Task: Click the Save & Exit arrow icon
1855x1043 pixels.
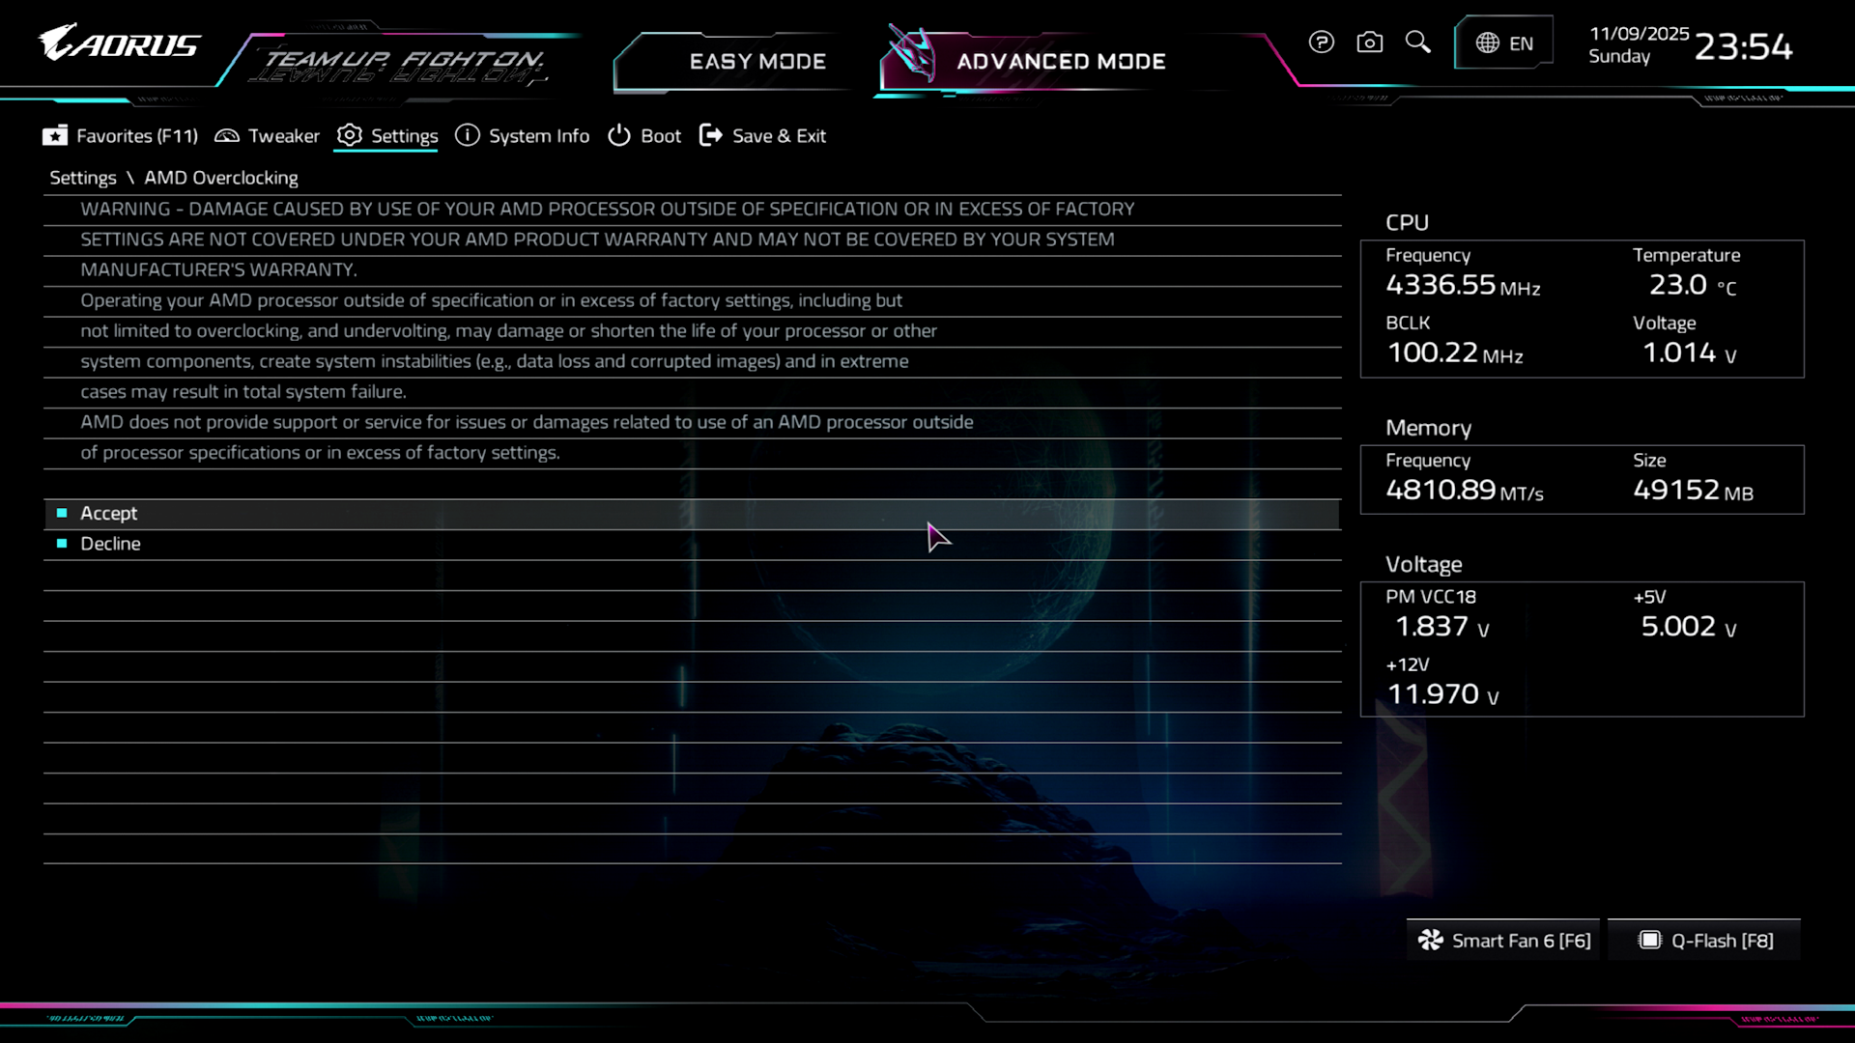Action: 711,136
